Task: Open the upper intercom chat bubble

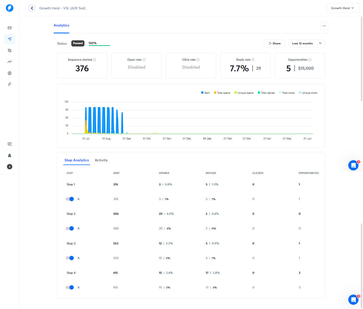Action: 353,165
